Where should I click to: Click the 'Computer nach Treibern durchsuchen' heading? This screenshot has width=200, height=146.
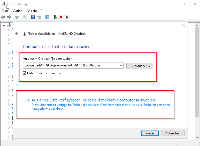click(57, 47)
